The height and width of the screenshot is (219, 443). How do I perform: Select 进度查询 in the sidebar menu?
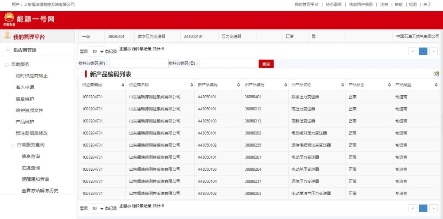(31, 168)
